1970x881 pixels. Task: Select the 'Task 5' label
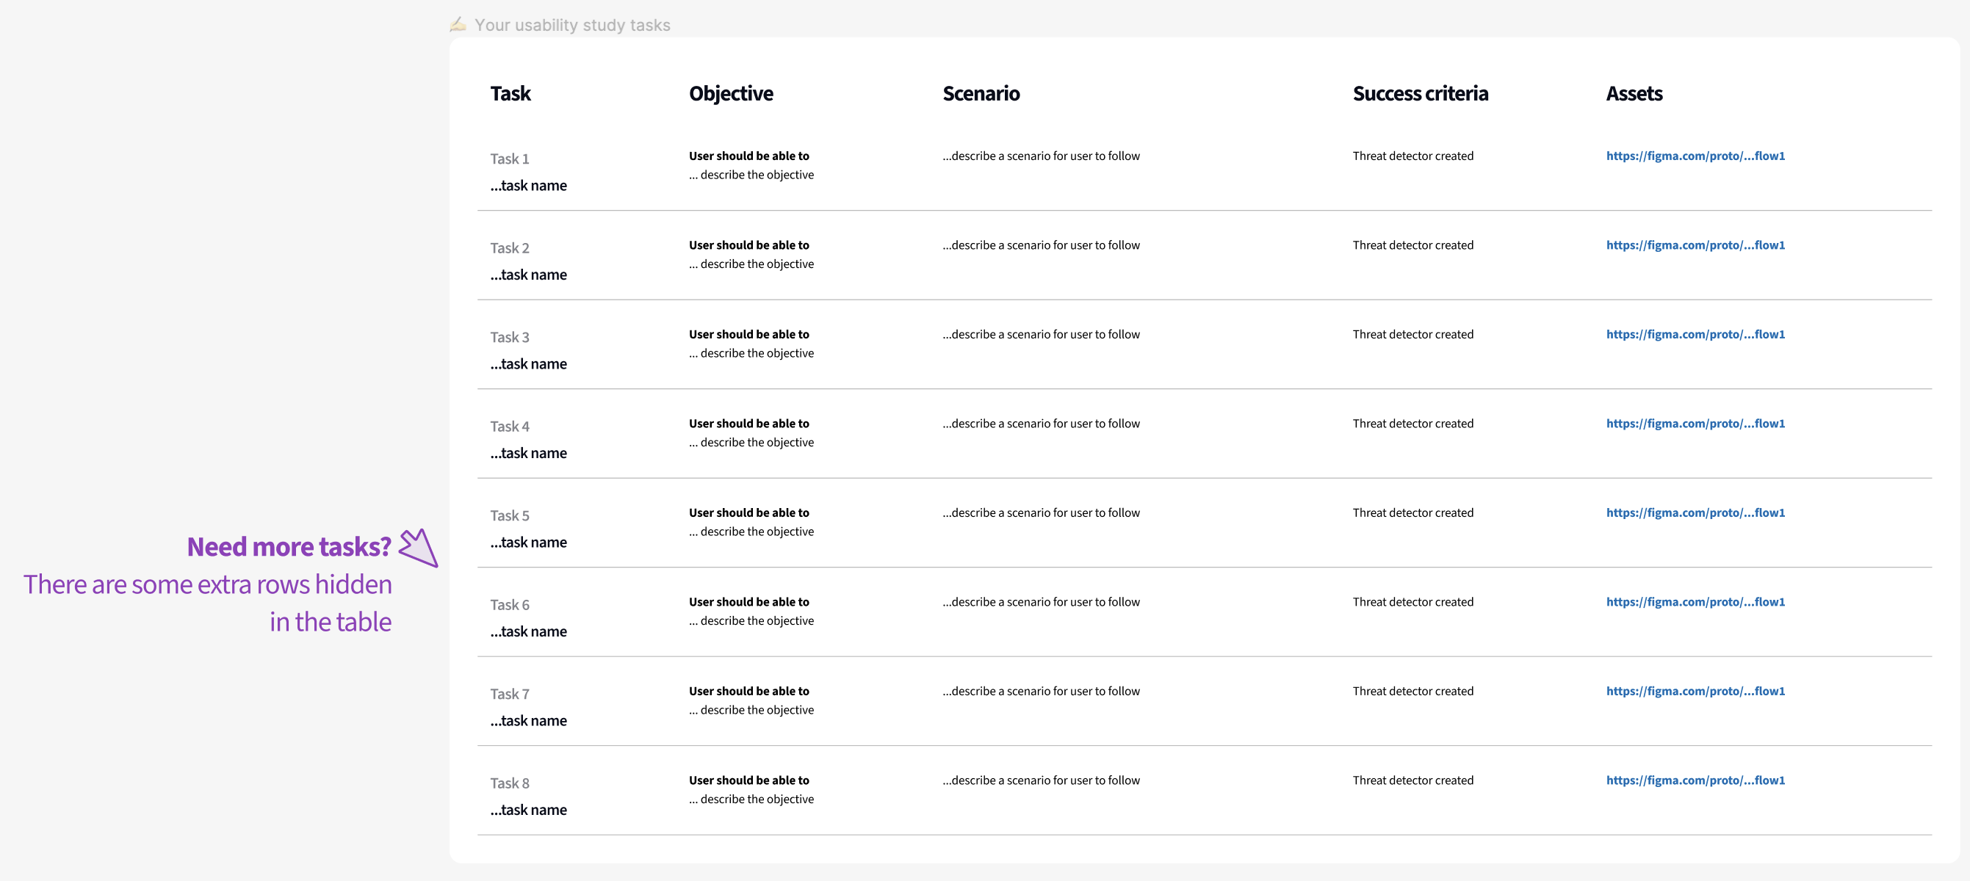pyautogui.click(x=509, y=517)
